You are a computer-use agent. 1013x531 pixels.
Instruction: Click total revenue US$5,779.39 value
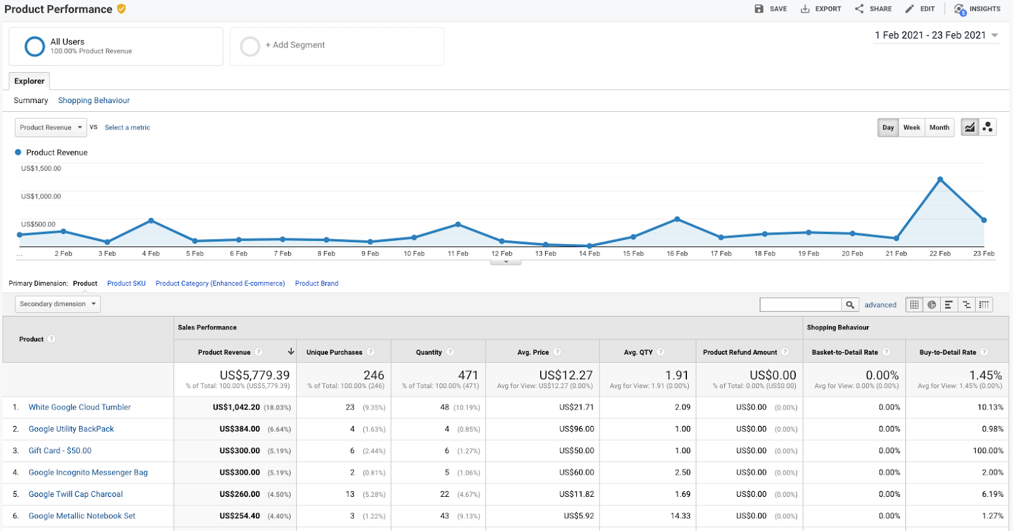(x=255, y=375)
